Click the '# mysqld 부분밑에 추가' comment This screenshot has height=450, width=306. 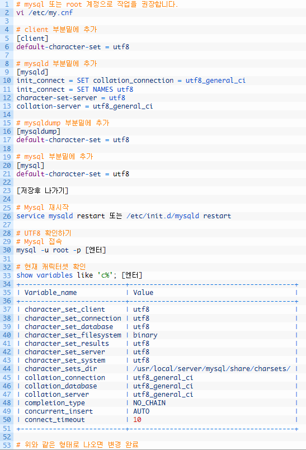point(57,63)
